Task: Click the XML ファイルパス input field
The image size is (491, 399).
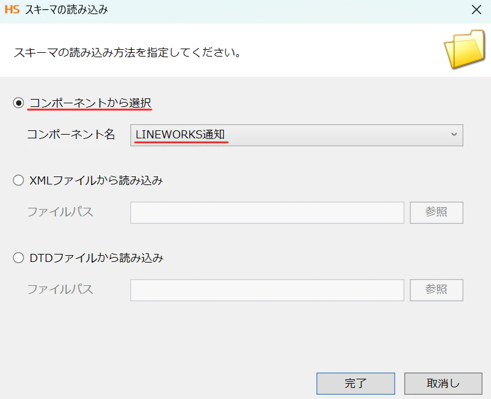Action: tap(267, 213)
